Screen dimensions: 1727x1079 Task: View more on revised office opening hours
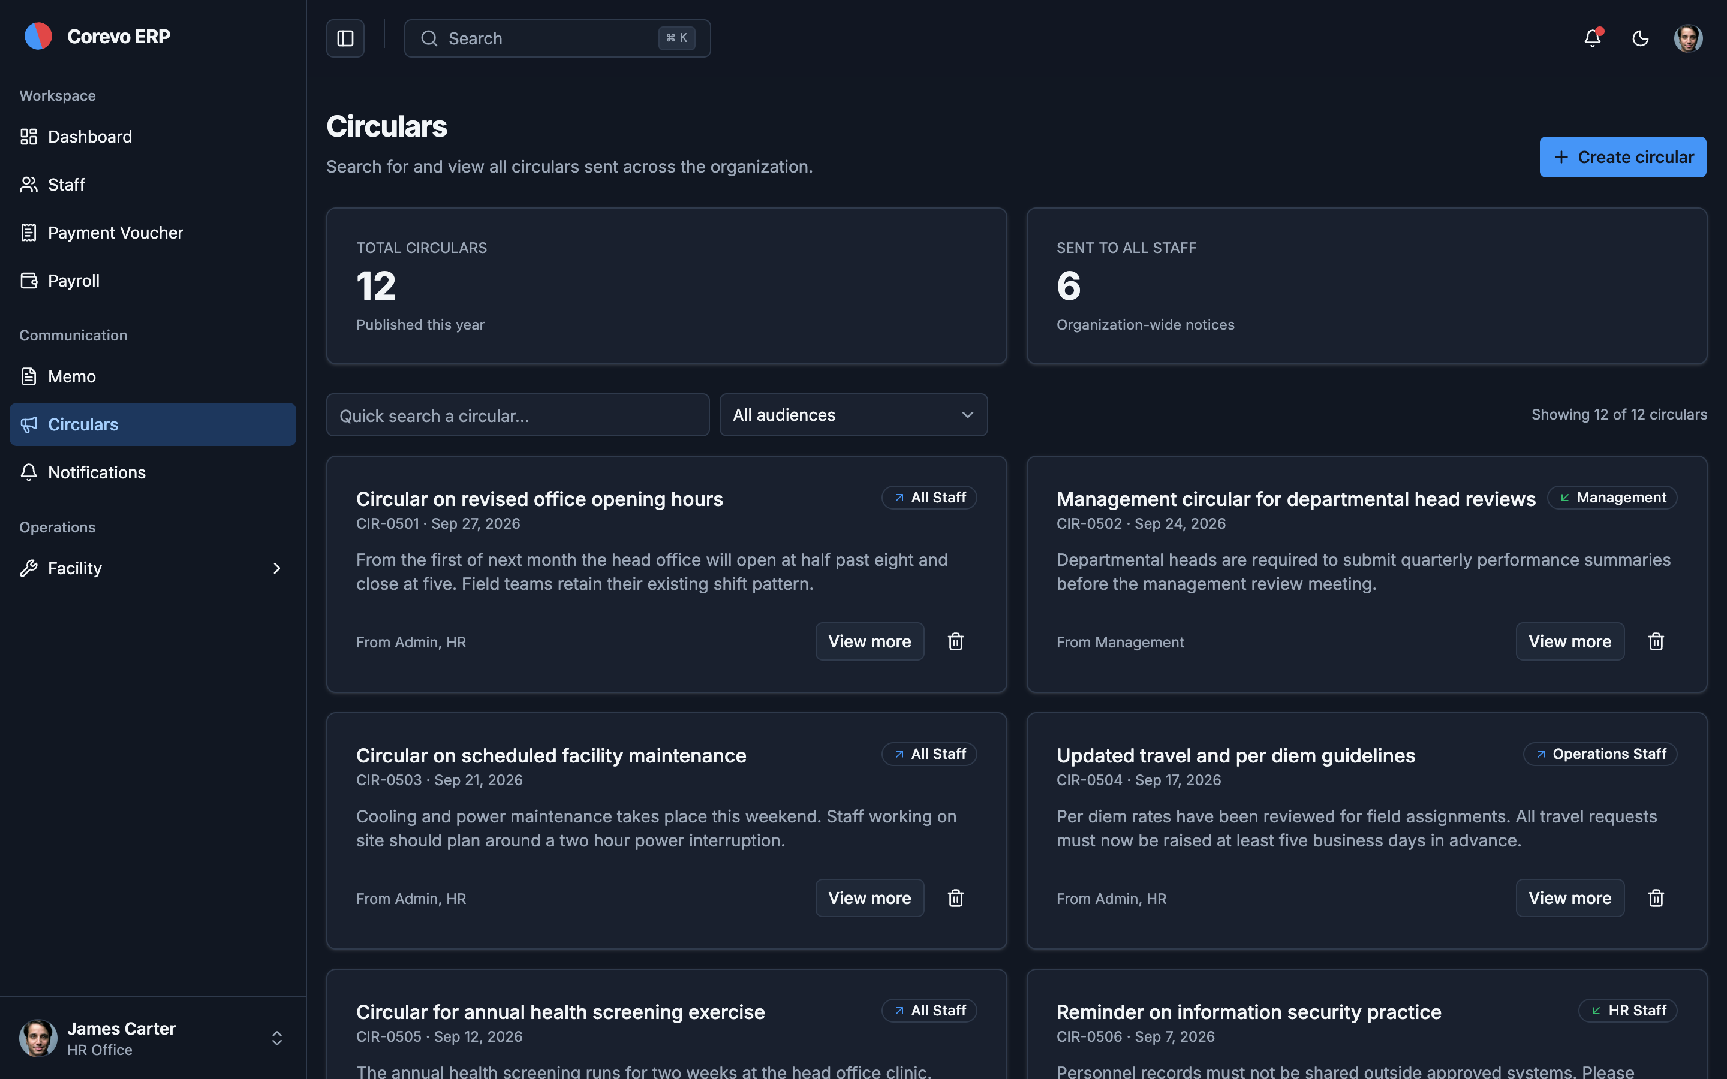(x=869, y=641)
